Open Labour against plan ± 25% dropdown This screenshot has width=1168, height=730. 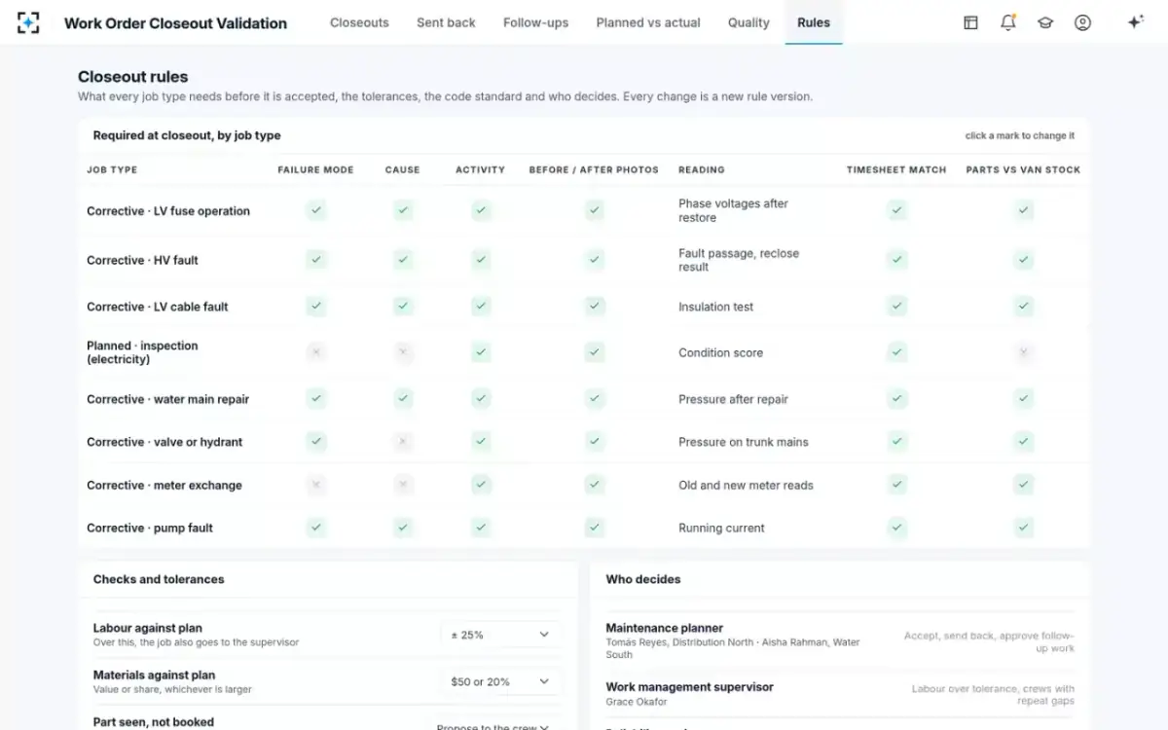point(500,635)
